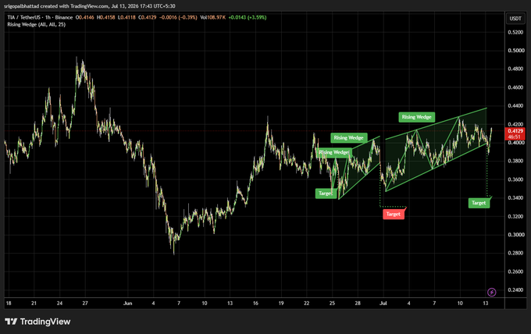531x334 pixels.
Task: Click the high value H0.4158
Action: (x=105, y=17)
